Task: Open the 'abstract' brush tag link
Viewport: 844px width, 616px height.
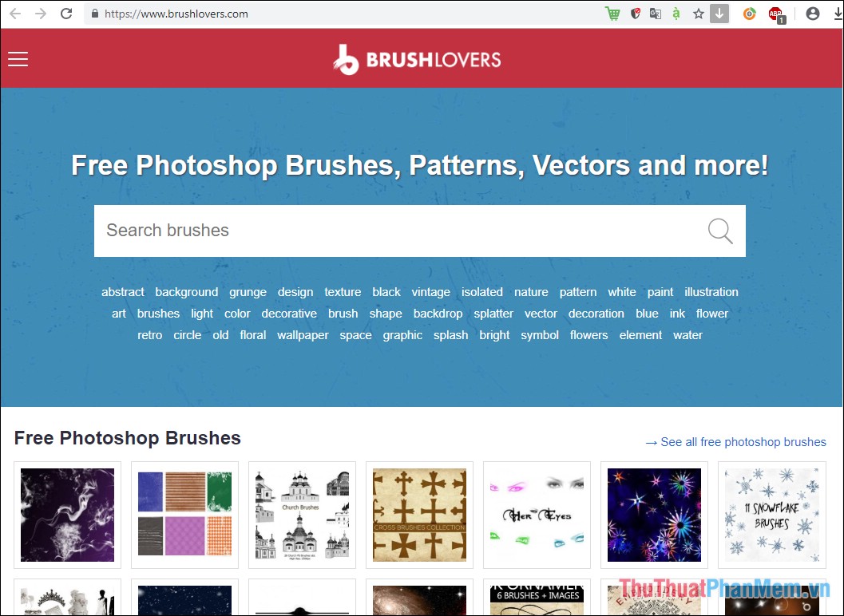Action: [122, 292]
